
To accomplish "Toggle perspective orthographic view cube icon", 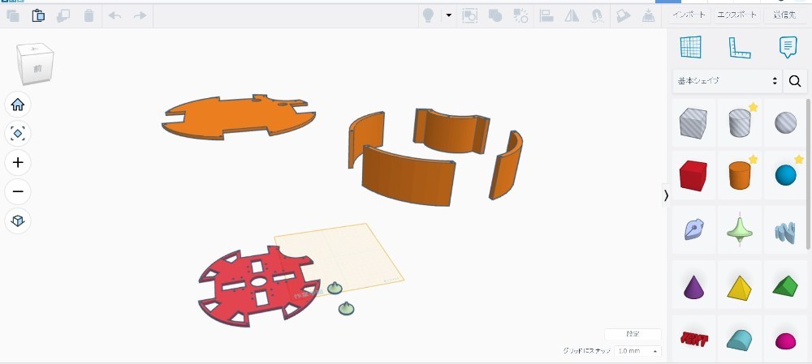I will (x=18, y=221).
